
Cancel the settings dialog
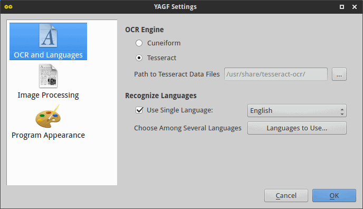pos(286,196)
